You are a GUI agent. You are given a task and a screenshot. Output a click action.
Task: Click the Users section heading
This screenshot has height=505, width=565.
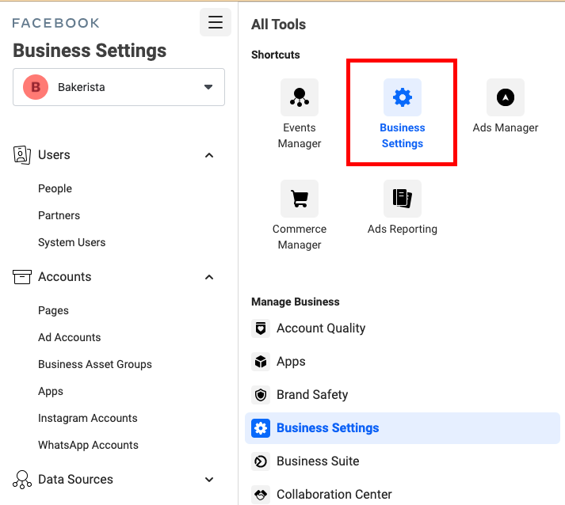(x=54, y=155)
